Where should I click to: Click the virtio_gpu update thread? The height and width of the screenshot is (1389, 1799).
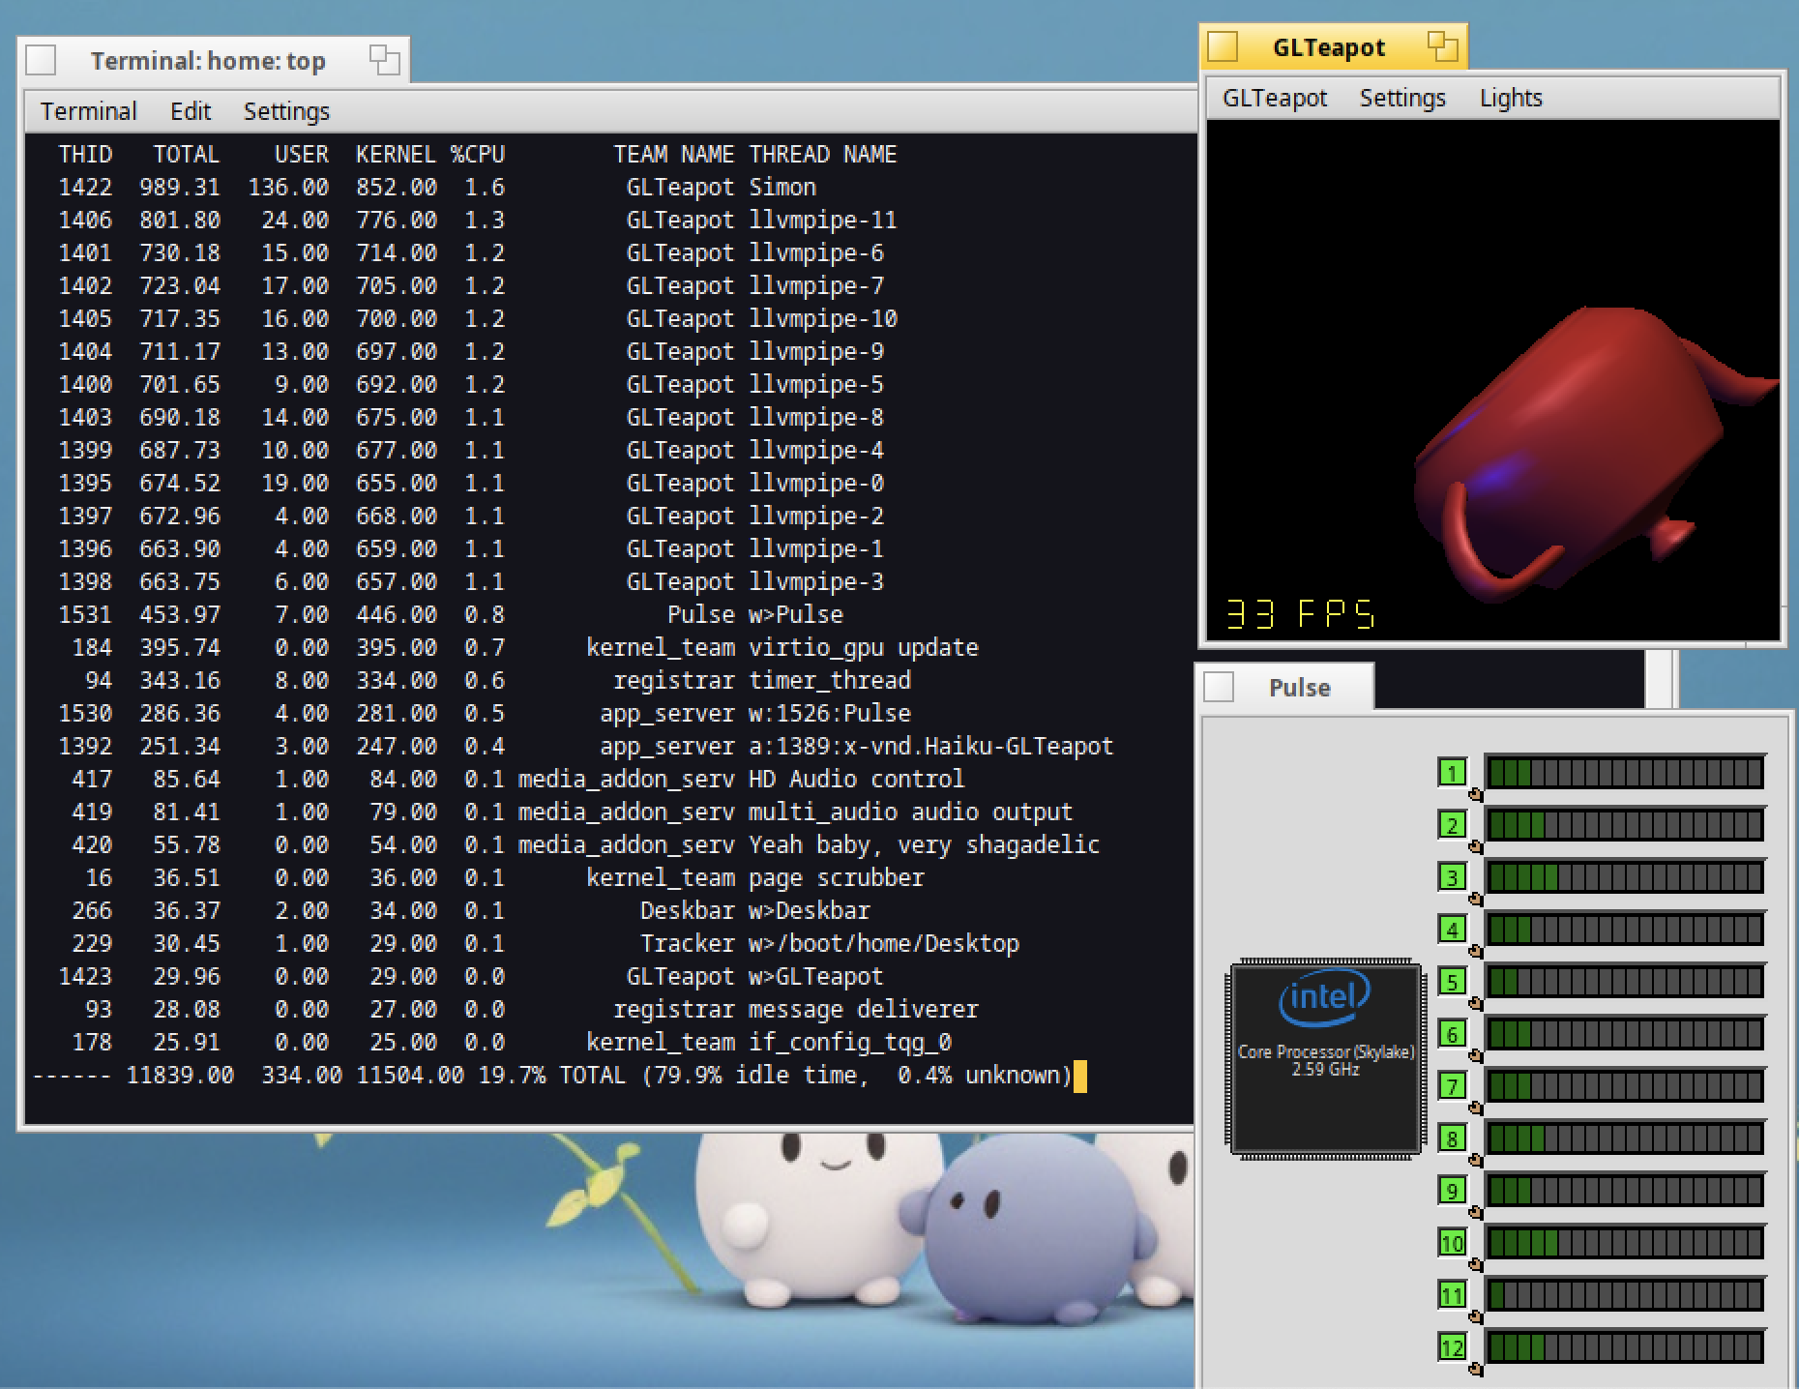864,648
